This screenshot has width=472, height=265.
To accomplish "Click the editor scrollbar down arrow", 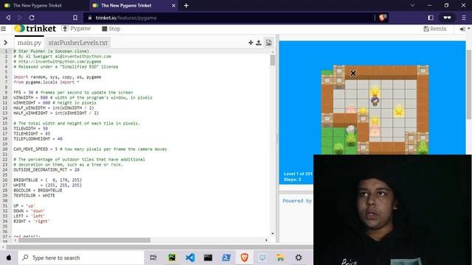I will [272, 233].
